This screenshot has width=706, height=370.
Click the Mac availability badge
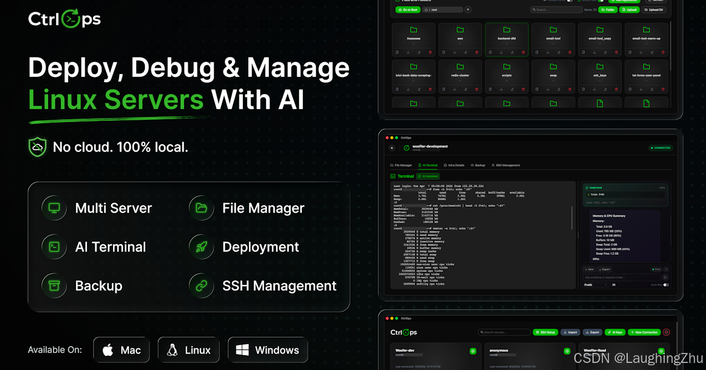click(121, 350)
